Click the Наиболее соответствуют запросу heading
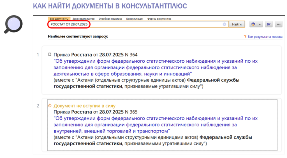Viewport: 287px width, 158px height. click(78, 36)
